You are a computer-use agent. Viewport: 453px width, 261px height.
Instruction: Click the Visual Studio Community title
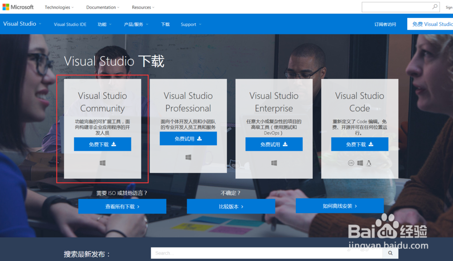[x=102, y=102]
